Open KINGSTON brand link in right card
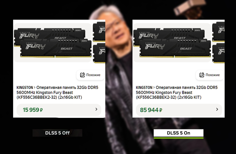The image size is (236, 154). [x=144, y=87]
